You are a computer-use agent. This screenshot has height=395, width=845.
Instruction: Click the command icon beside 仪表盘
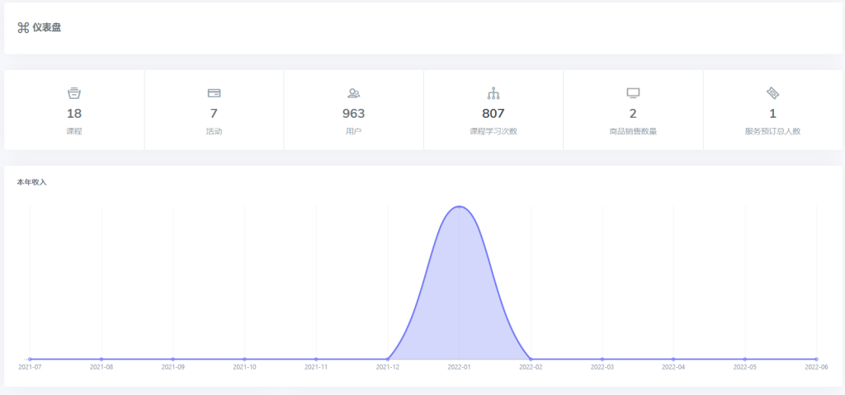[x=23, y=27]
